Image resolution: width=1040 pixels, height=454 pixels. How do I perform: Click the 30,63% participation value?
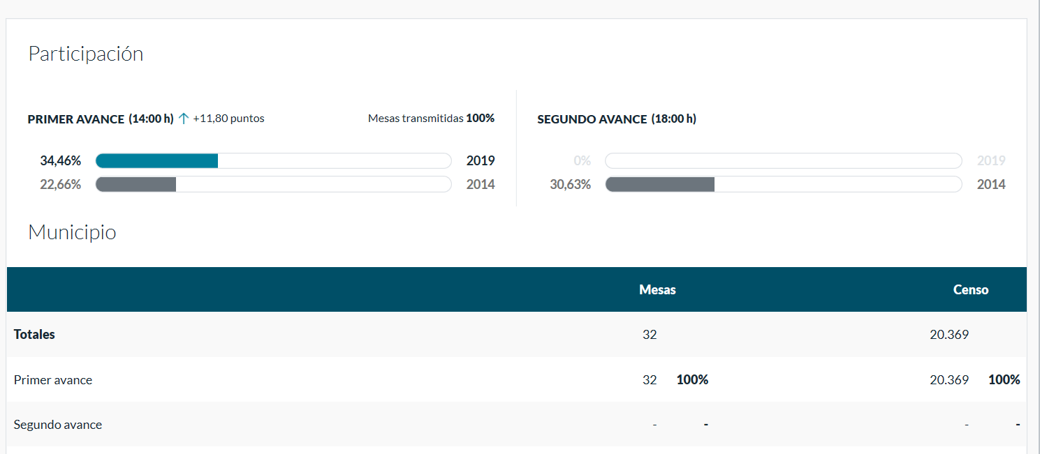click(x=570, y=185)
